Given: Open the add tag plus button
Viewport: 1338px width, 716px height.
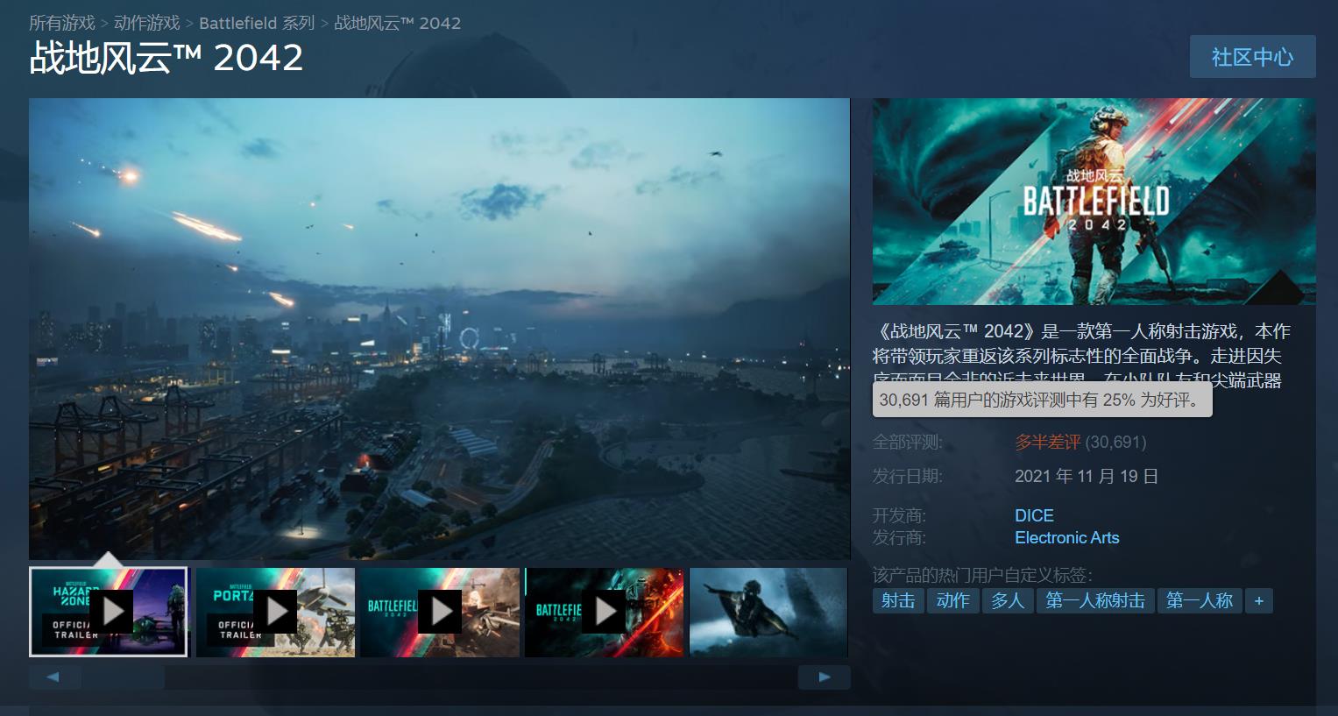Looking at the screenshot, I should pyautogui.click(x=1258, y=601).
